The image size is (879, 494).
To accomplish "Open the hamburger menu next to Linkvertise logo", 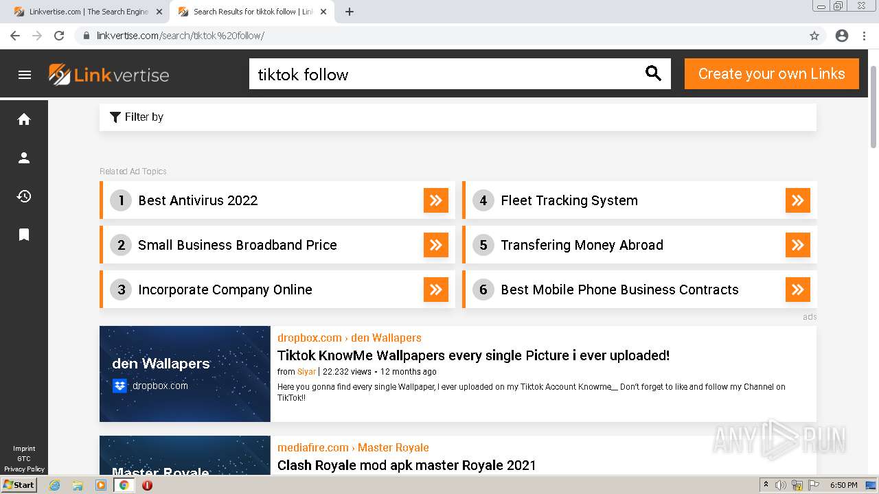I will 25,75.
